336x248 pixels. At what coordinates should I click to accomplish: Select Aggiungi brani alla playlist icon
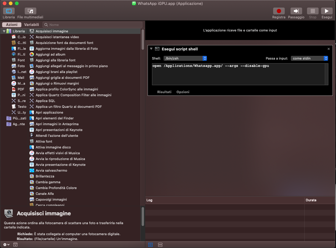(32, 72)
